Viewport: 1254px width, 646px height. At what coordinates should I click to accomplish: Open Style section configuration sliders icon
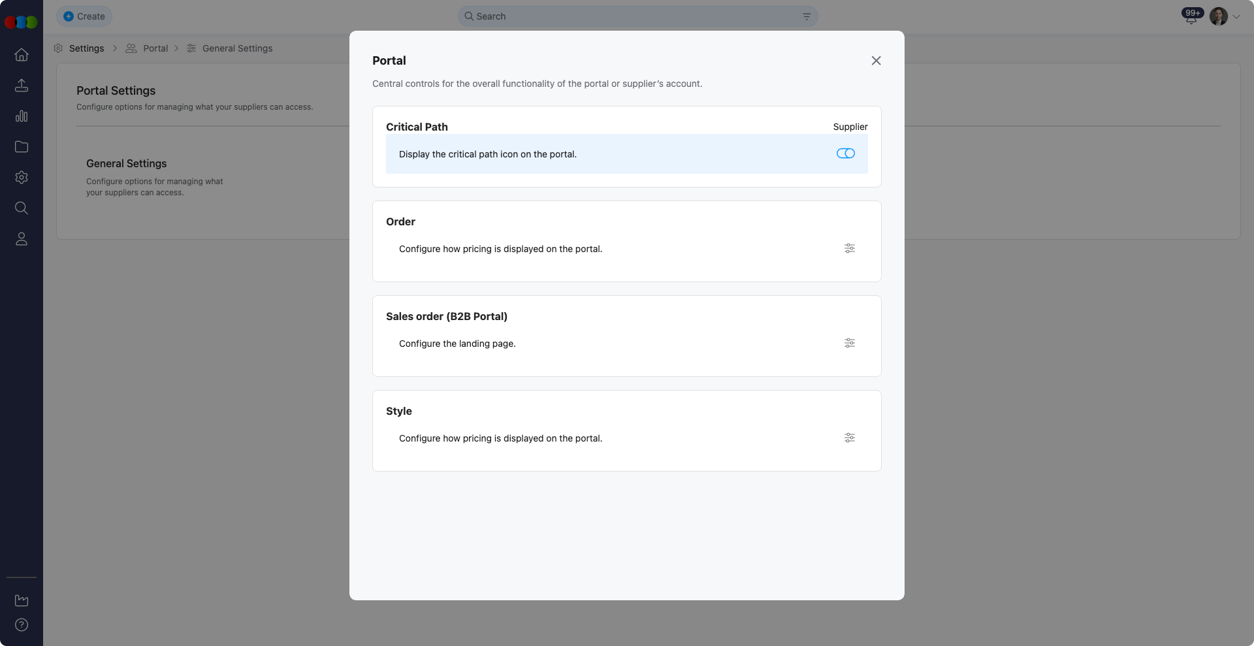click(x=849, y=438)
